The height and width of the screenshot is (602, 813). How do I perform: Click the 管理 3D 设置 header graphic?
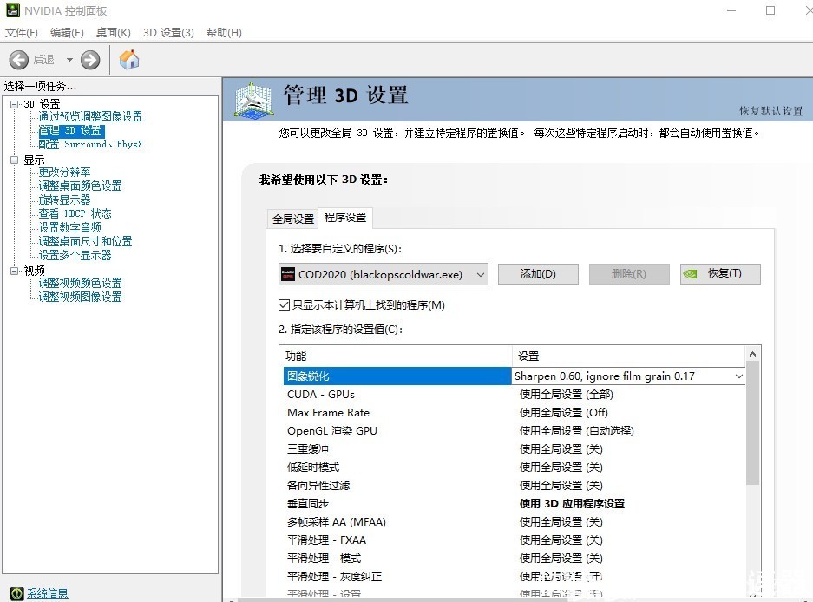[252, 98]
